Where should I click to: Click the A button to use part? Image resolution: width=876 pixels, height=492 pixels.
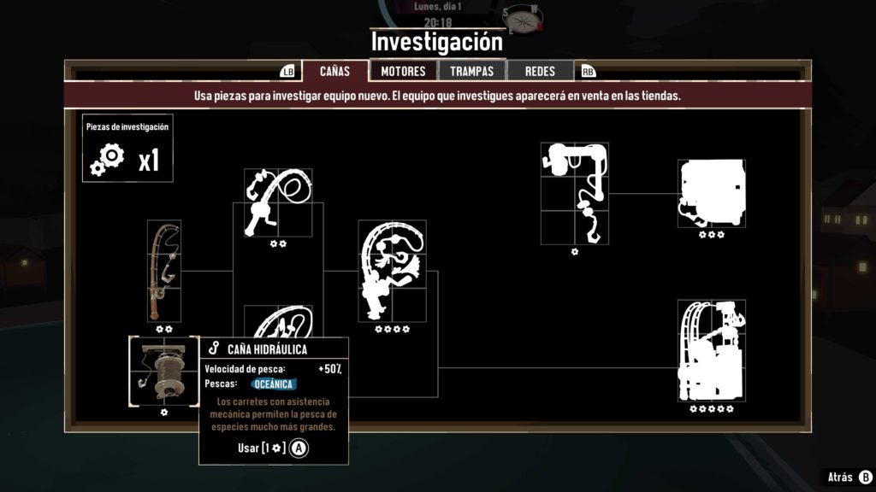click(299, 448)
